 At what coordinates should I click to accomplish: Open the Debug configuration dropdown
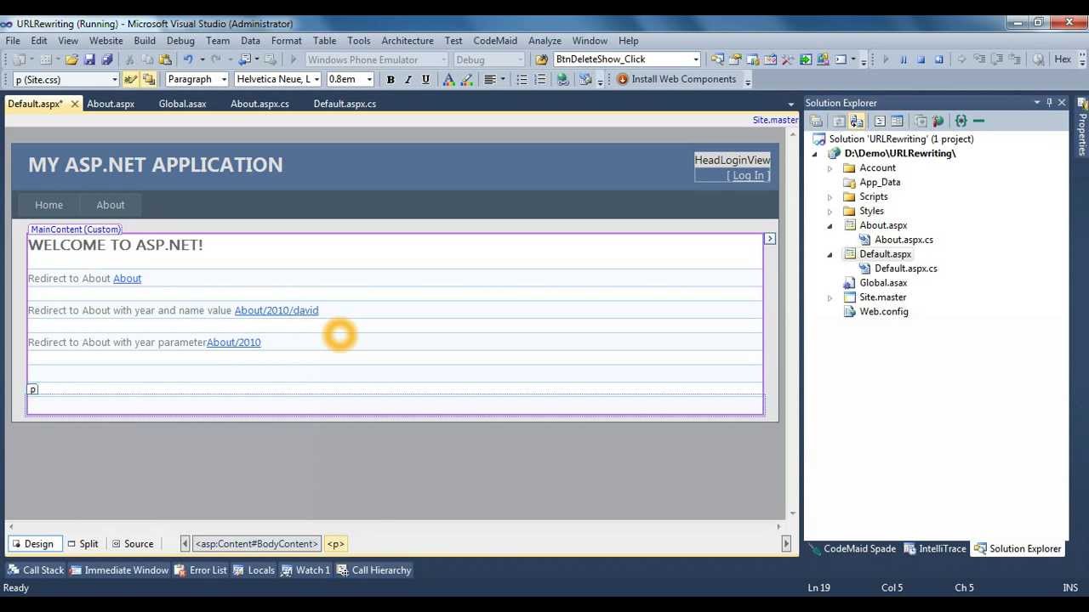pos(520,59)
